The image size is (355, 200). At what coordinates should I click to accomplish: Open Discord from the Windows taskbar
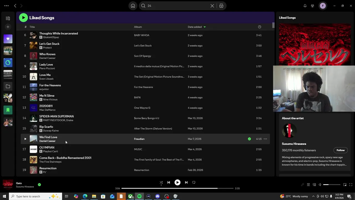tap(158, 196)
